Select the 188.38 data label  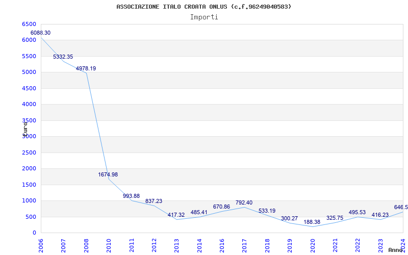312,222
